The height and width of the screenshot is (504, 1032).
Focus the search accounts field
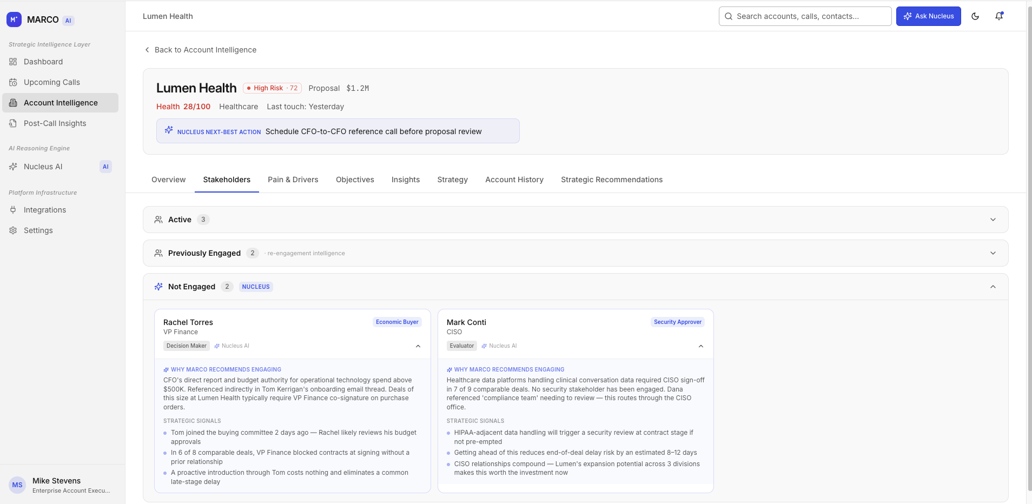[x=805, y=16]
